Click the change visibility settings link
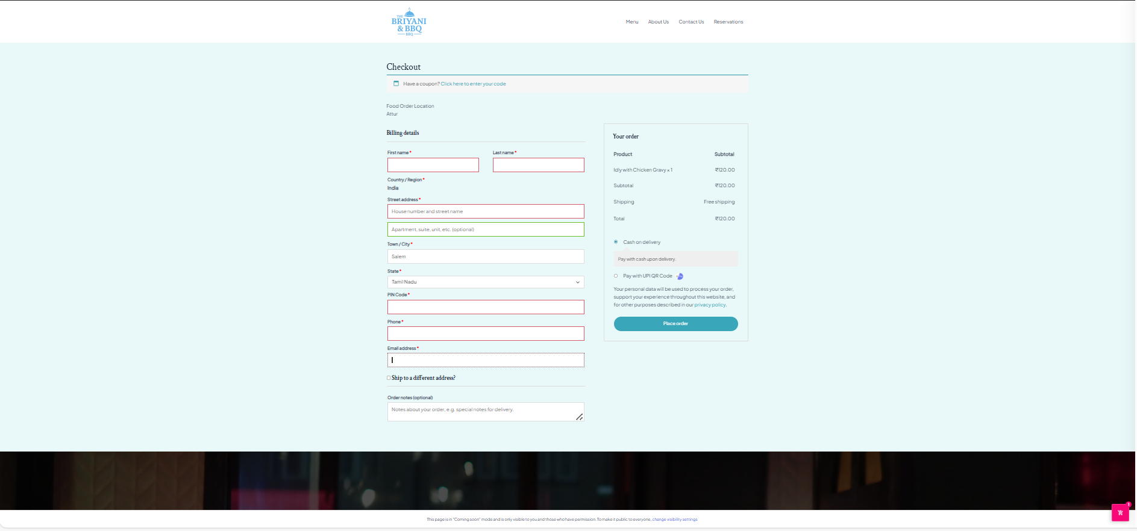 point(674,520)
